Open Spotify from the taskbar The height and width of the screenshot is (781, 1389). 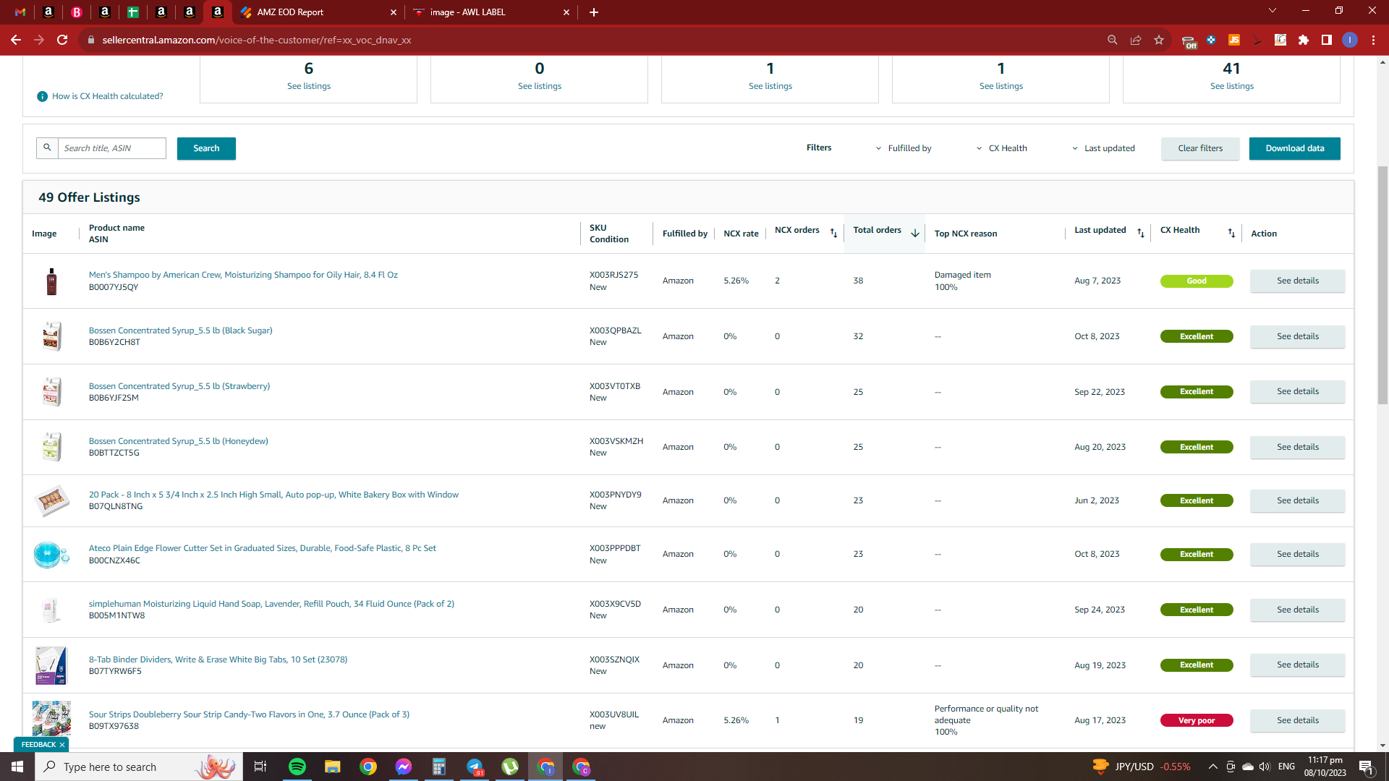tap(297, 767)
